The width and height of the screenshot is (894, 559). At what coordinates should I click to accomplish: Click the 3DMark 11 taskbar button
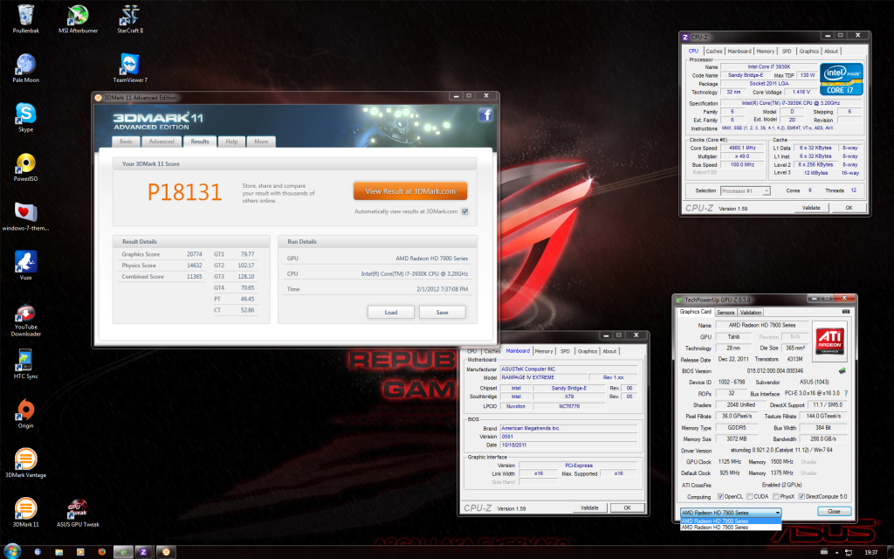click(x=166, y=552)
